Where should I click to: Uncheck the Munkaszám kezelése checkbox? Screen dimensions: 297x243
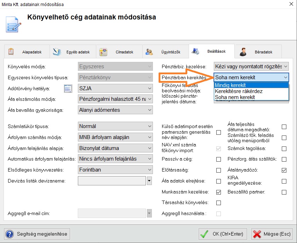pos(218,192)
